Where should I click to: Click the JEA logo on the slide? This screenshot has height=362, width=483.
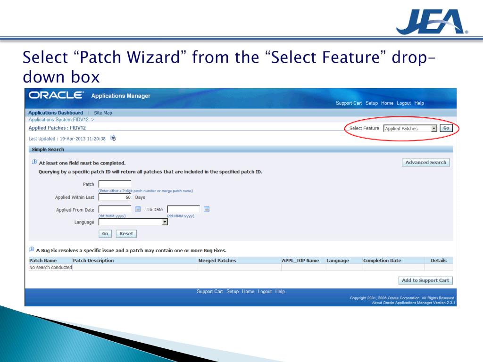coord(432,22)
